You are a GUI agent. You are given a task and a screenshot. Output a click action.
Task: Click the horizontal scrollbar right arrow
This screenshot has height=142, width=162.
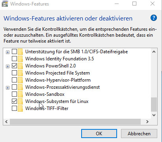[147, 122]
